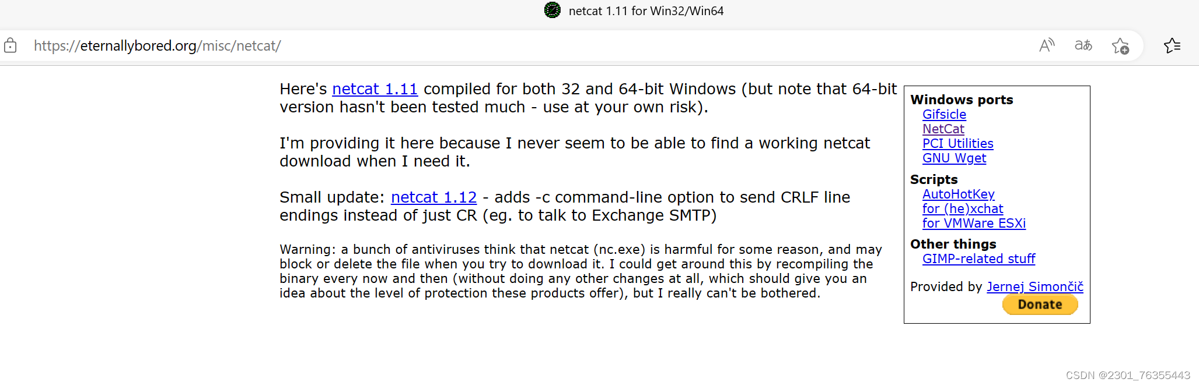Download the netcat 1.11 link

pos(375,89)
